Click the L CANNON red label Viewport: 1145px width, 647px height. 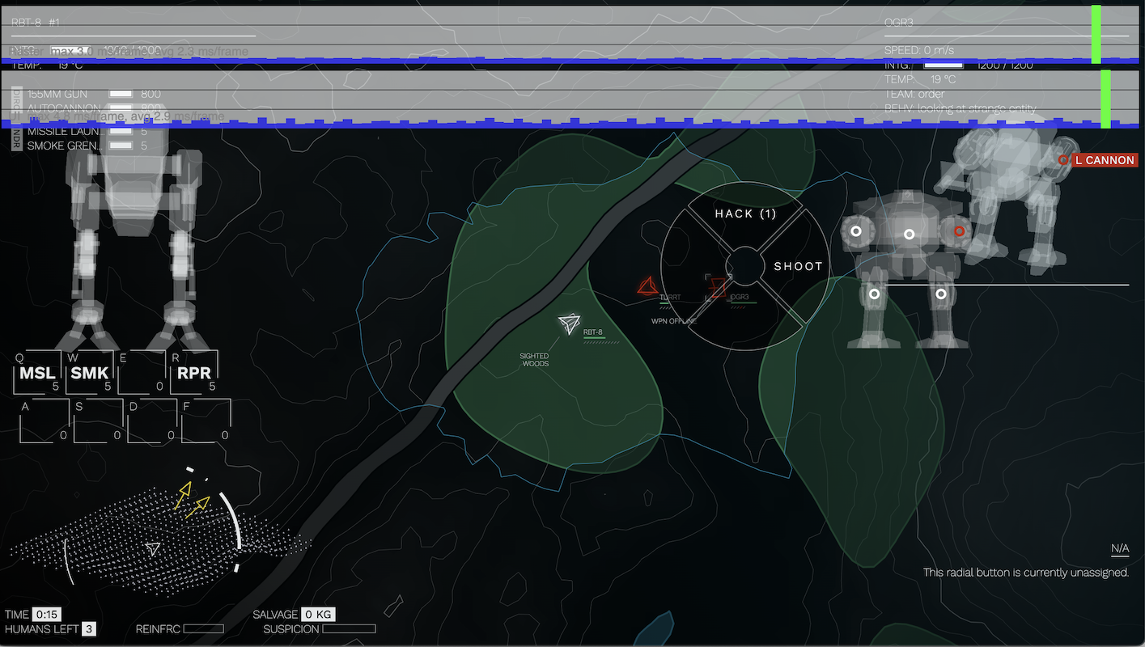pos(1104,161)
